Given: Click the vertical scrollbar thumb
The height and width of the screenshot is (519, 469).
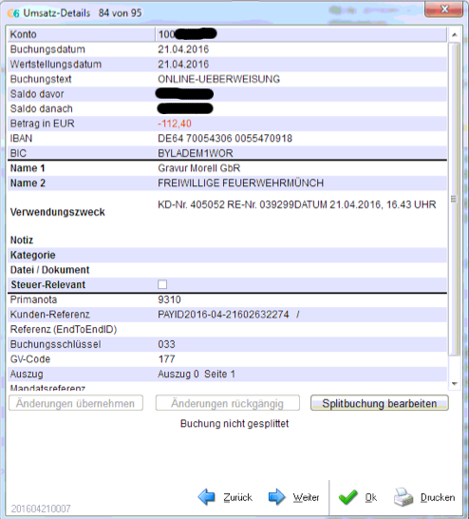Looking at the screenshot, I should tap(454, 199).
